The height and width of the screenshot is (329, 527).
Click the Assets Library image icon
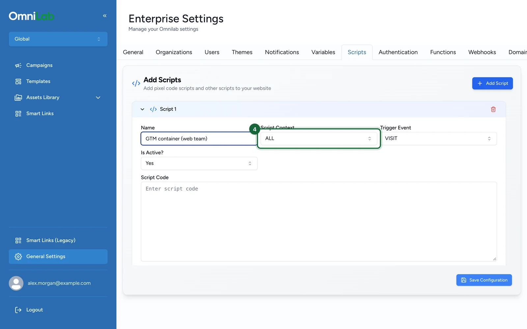point(18,98)
